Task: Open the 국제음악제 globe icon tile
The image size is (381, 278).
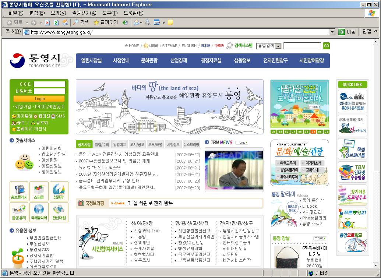Action: coord(39,212)
